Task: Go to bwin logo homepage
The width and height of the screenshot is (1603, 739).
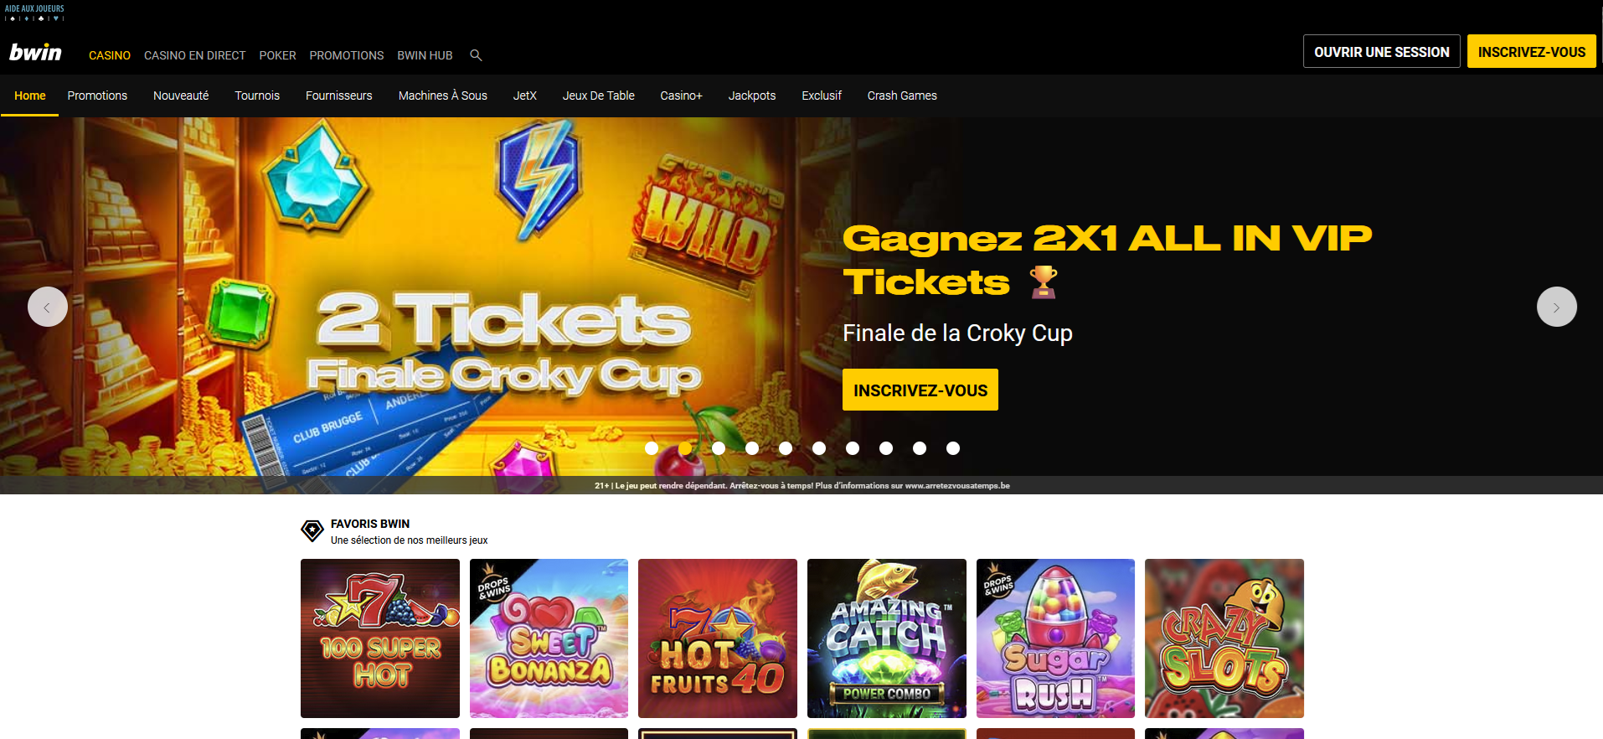Action: pyautogui.click(x=35, y=53)
